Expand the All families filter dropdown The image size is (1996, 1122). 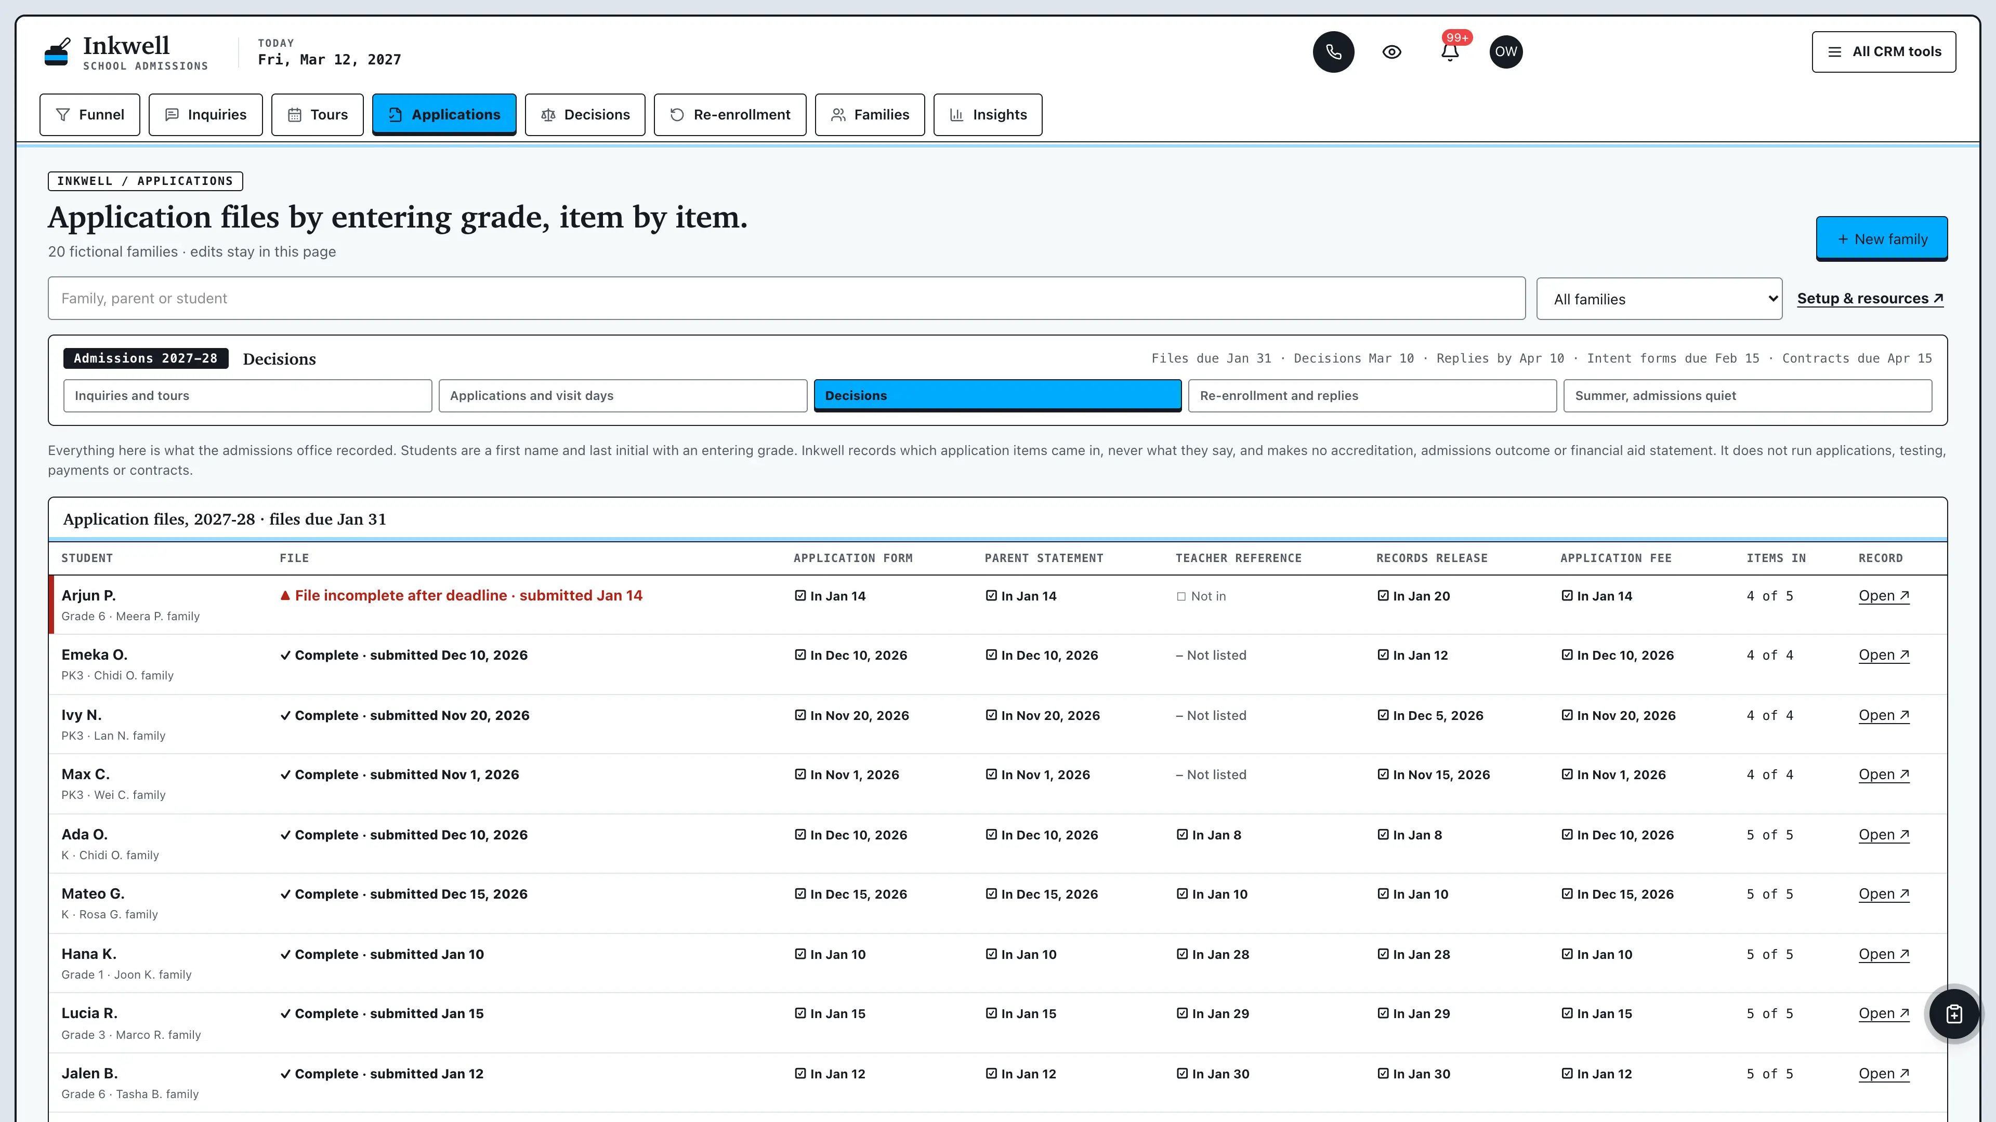1659,299
